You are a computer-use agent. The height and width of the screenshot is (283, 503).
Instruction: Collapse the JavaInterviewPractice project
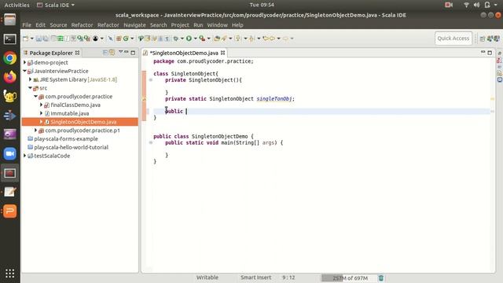(x=24, y=71)
